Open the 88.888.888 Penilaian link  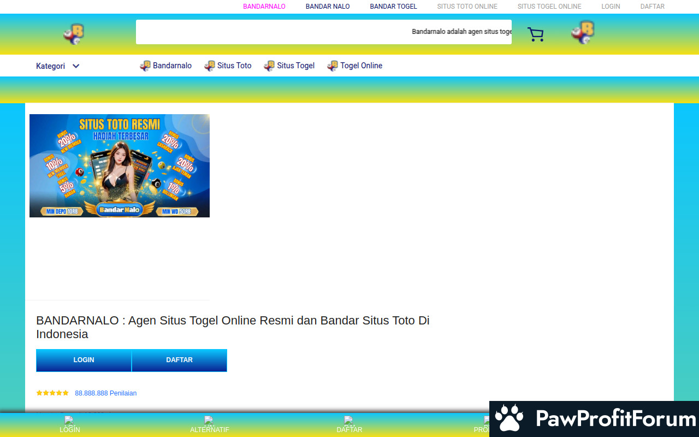click(x=105, y=393)
